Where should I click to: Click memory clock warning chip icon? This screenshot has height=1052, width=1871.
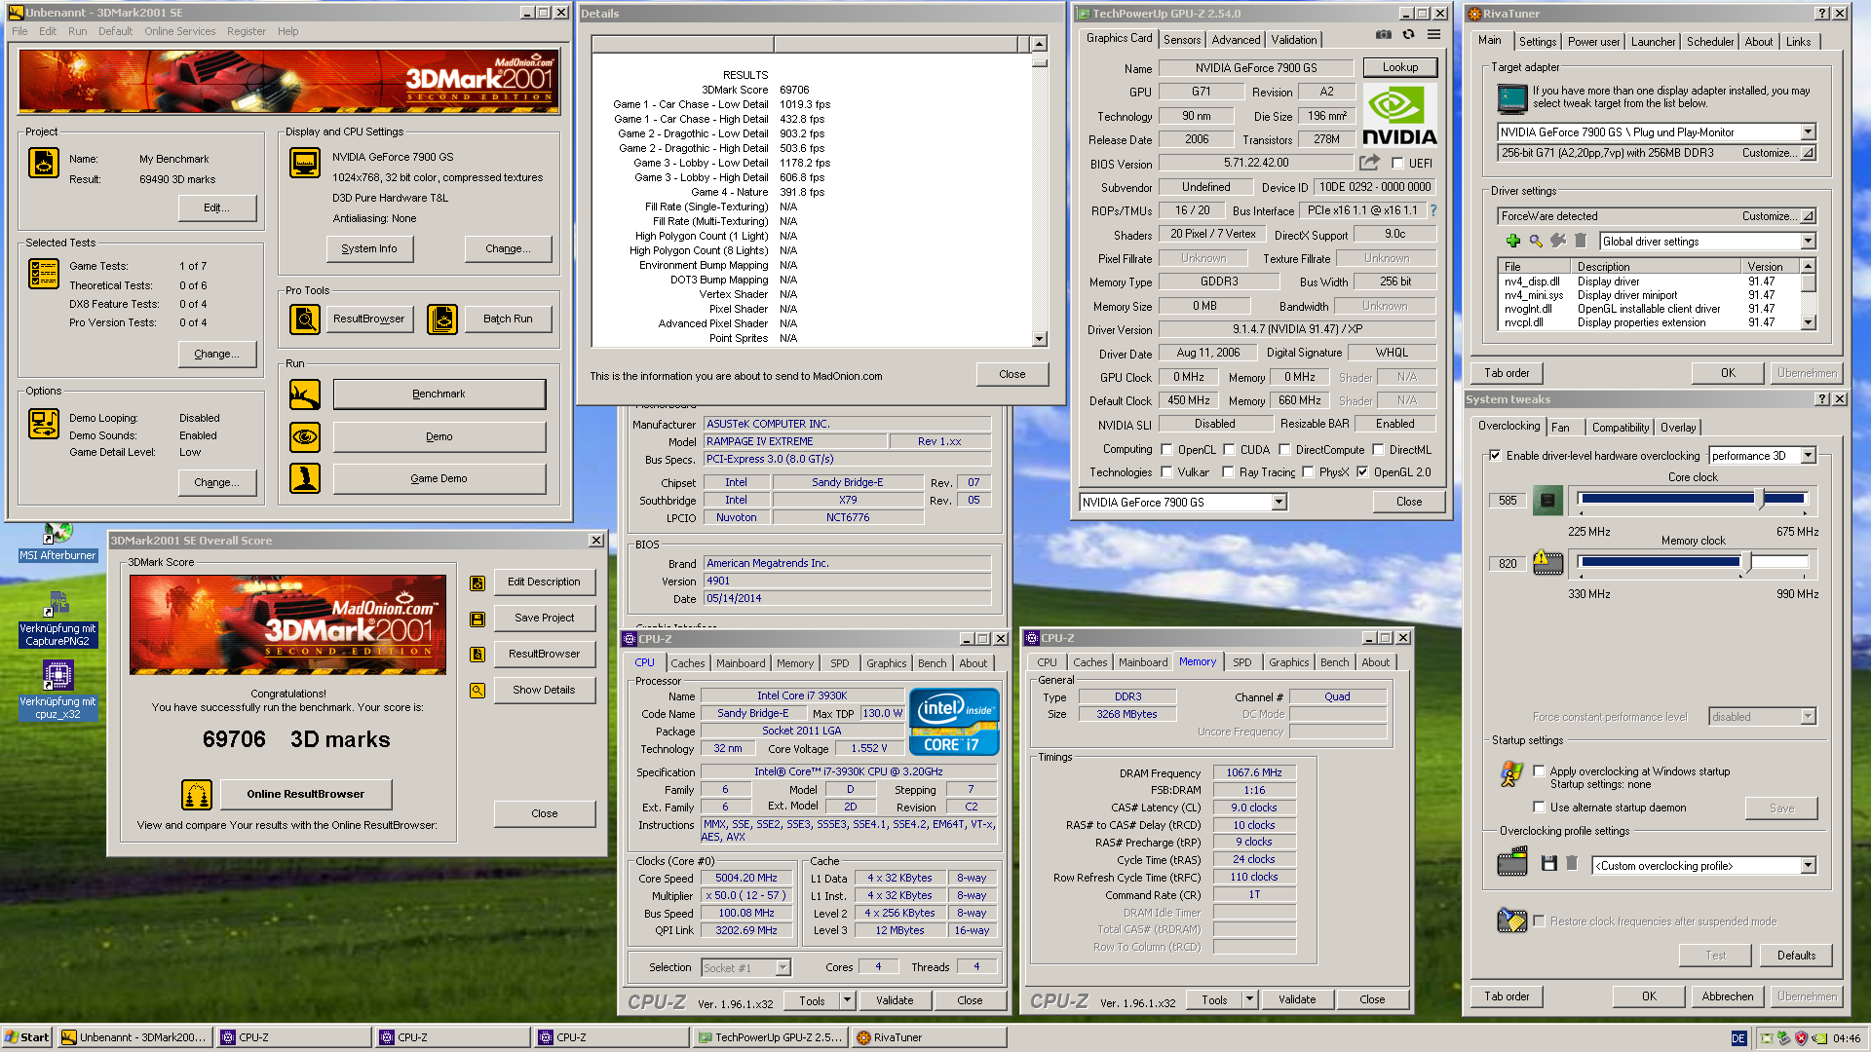1547,562
